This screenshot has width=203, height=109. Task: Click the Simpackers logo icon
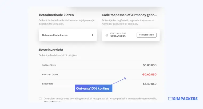(x=170, y=99)
